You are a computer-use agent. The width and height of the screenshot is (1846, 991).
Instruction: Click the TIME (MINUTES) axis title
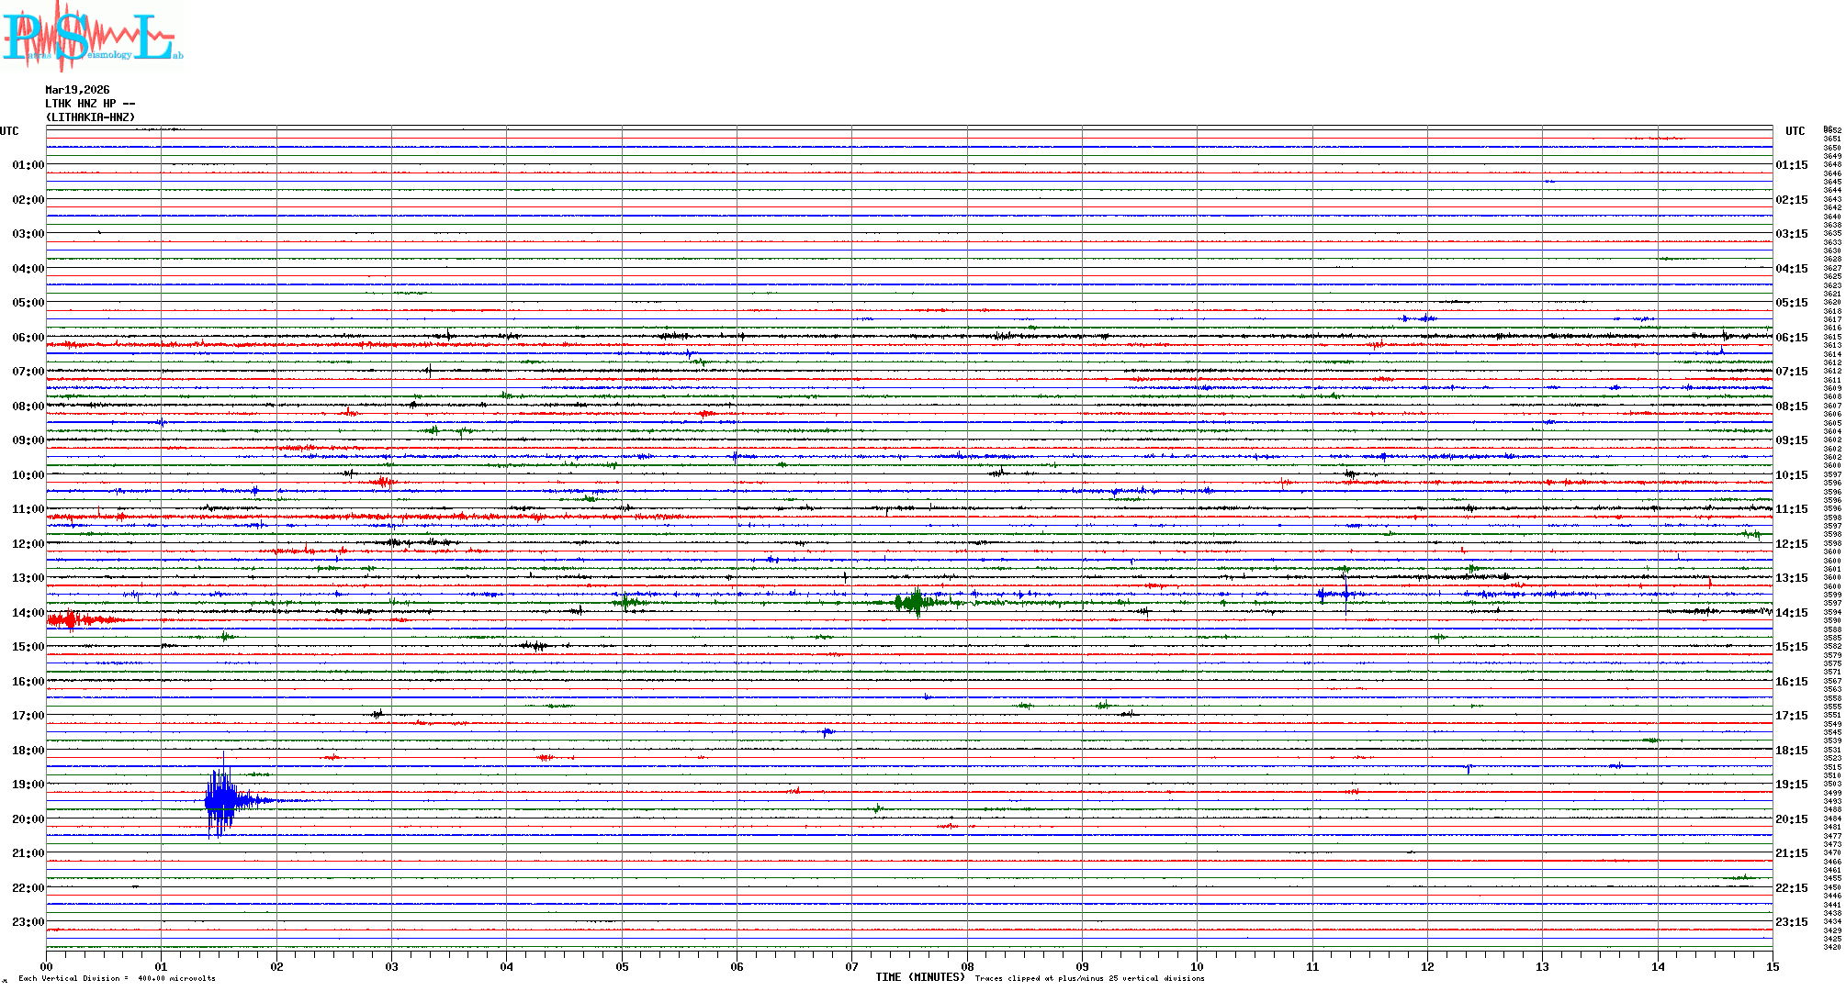point(919,977)
